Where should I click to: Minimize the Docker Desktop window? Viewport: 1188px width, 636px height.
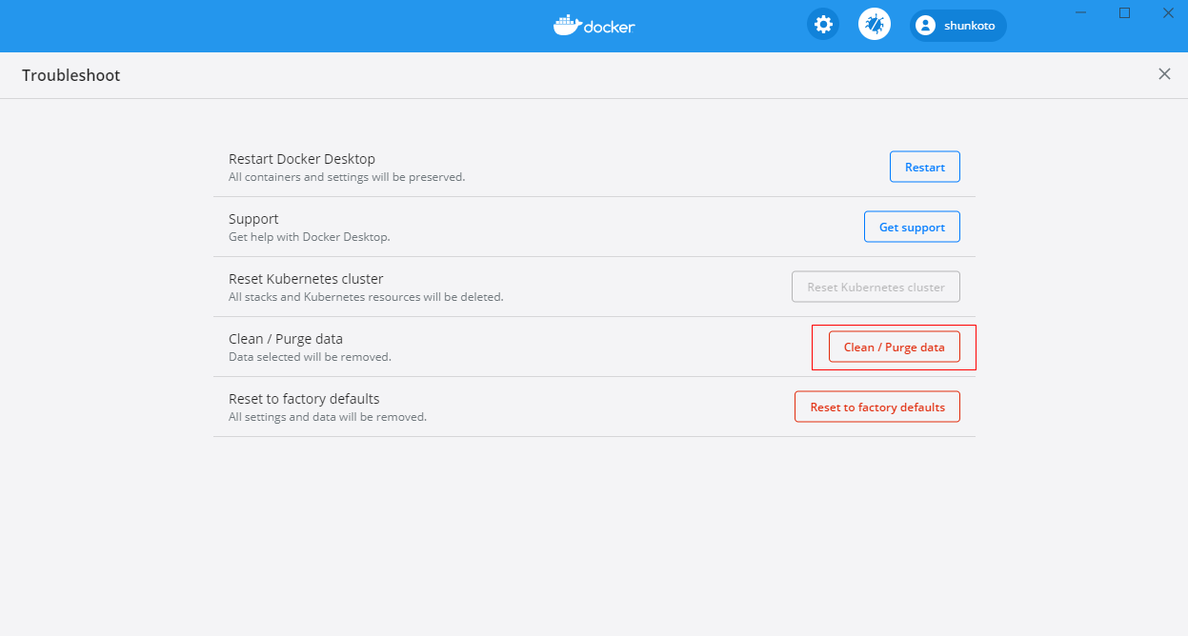(x=1081, y=13)
